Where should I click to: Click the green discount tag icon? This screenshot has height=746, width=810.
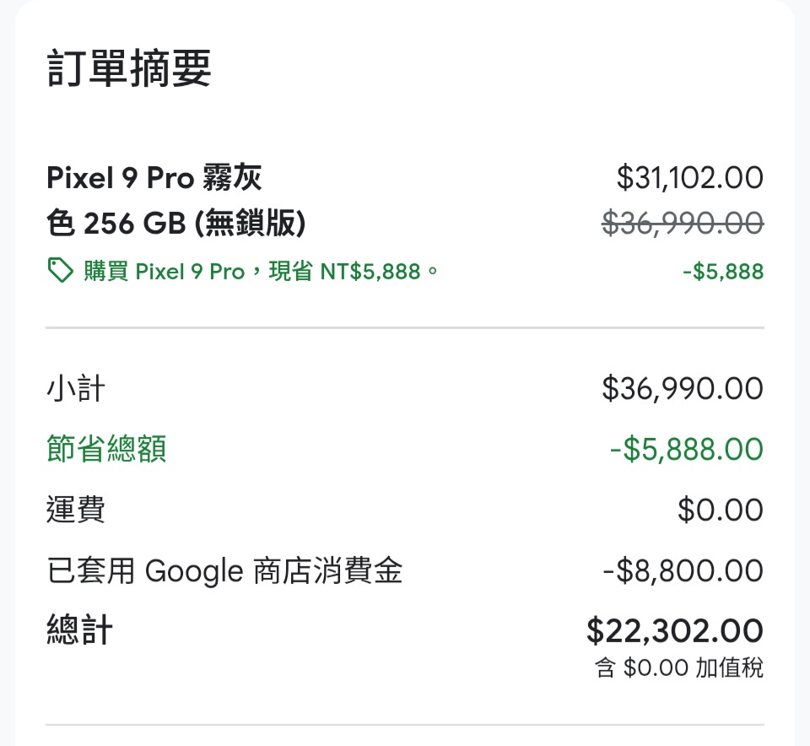click(61, 271)
